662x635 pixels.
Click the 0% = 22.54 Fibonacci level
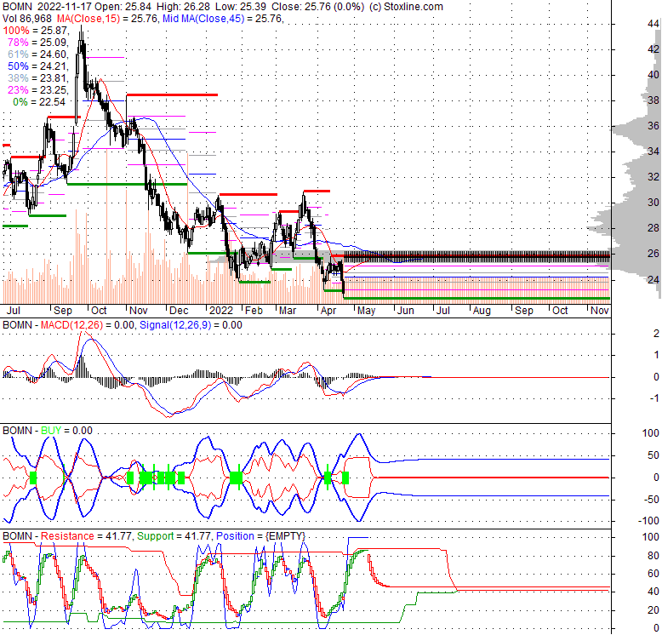(39, 102)
